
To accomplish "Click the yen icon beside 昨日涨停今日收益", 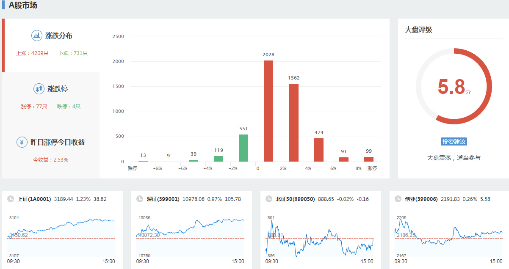I will pyautogui.click(x=22, y=142).
